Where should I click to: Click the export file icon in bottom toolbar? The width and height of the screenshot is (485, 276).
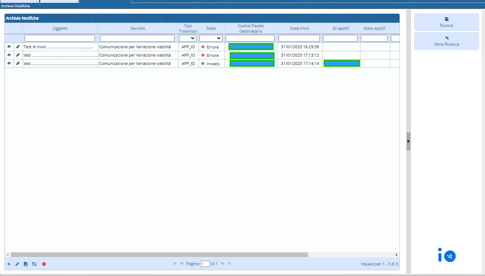(x=26, y=264)
